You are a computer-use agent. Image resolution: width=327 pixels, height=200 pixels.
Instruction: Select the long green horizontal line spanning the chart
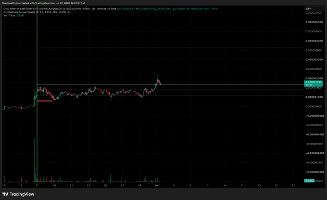[x=170, y=47]
